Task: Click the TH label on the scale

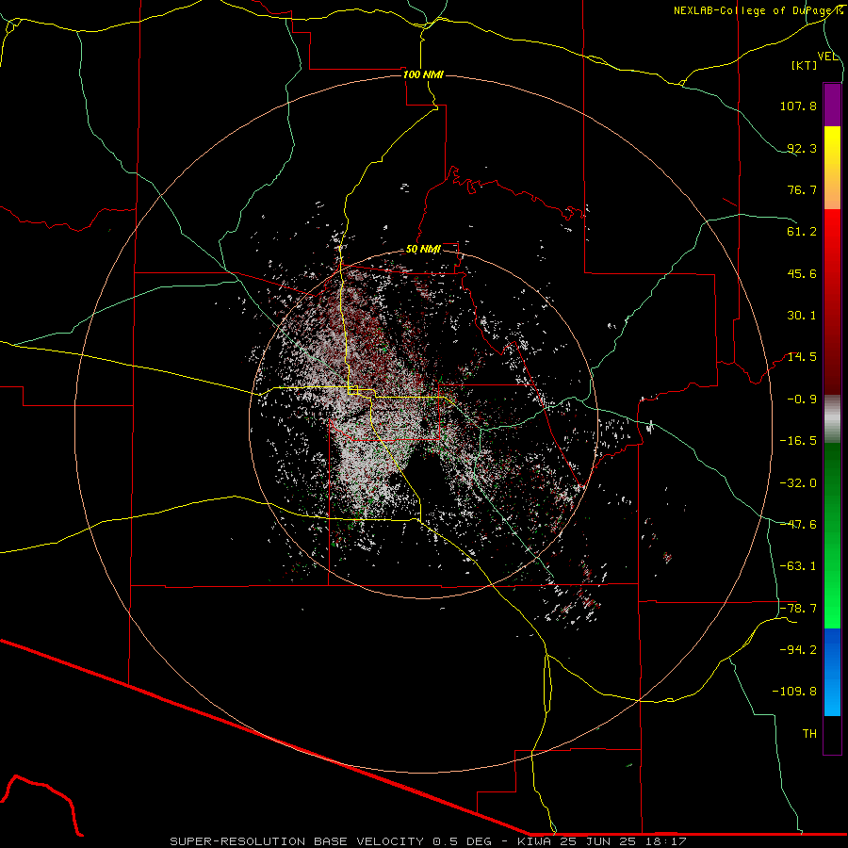Action: (809, 734)
